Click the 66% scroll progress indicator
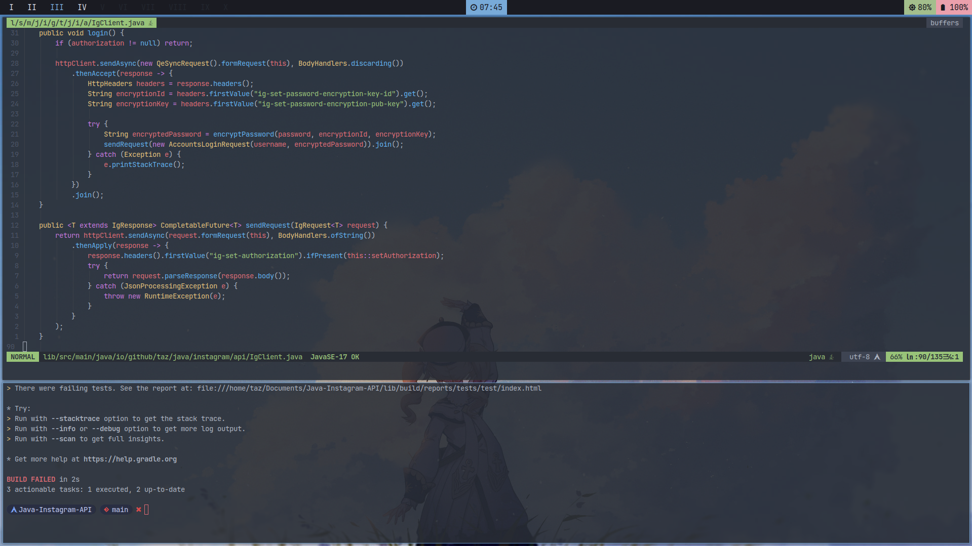The width and height of the screenshot is (972, 546). (896, 357)
